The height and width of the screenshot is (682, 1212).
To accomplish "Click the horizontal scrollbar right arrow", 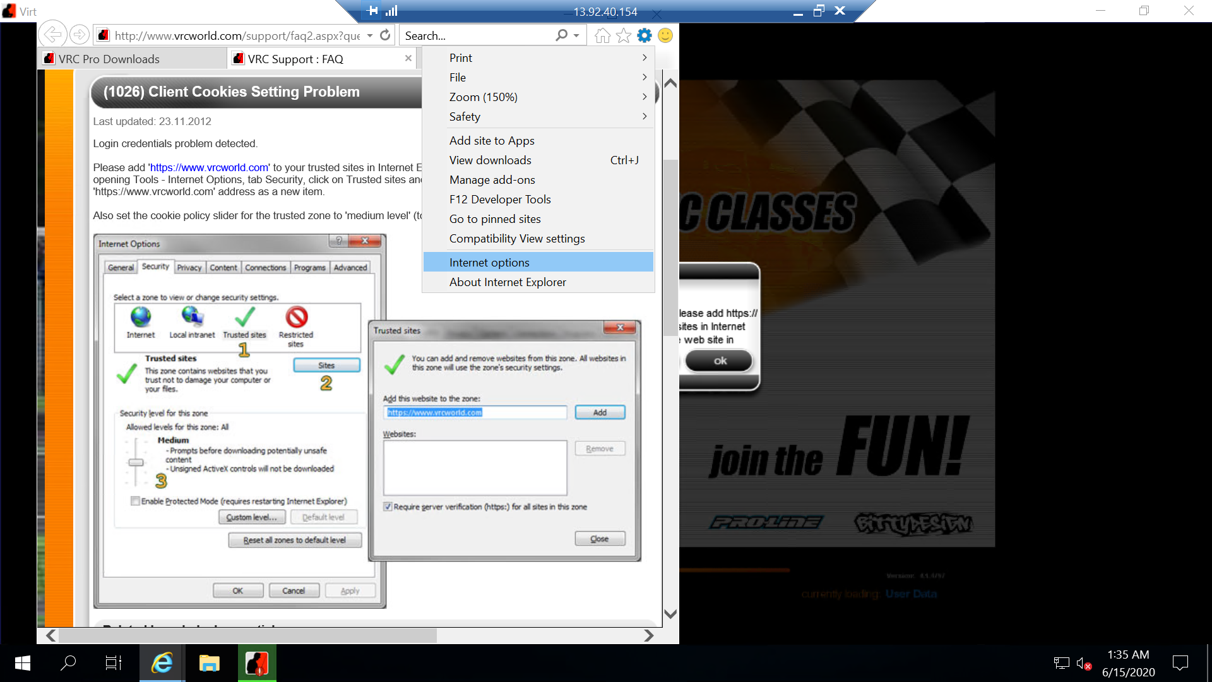I will [648, 635].
